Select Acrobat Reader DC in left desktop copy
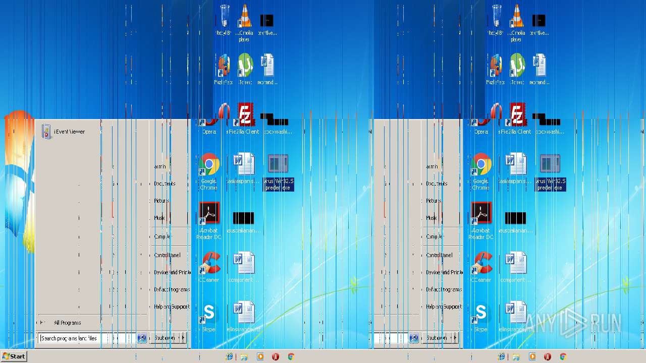The width and height of the screenshot is (646, 363). click(x=209, y=221)
